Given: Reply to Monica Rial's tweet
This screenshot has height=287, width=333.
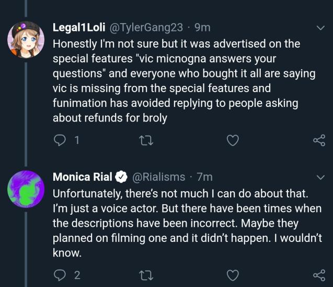Looking at the screenshot, I should (60, 275).
